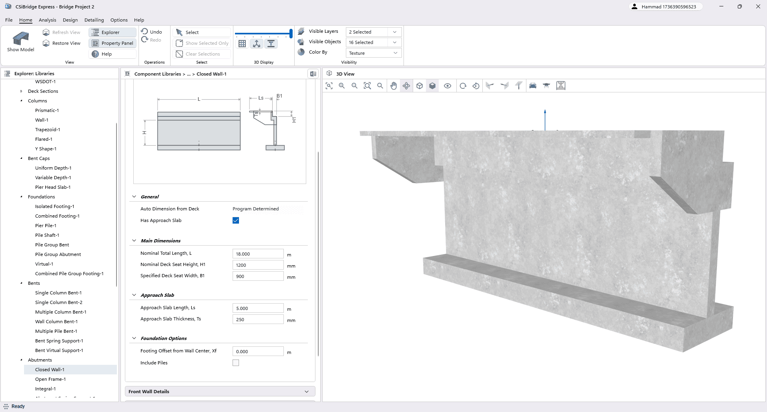This screenshot has width=767, height=412.
Task: Collapse the Main Dimensions section
Action: click(135, 240)
